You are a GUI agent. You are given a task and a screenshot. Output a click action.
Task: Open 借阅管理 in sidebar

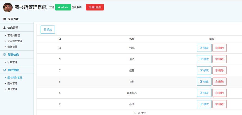[x=12, y=89]
